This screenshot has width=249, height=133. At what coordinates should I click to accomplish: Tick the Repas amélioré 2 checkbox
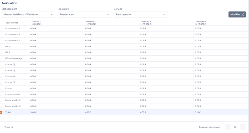[1, 106]
